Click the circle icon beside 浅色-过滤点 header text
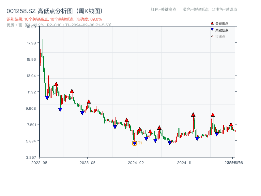Viewport: 261px width, 196px height. click(213, 9)
